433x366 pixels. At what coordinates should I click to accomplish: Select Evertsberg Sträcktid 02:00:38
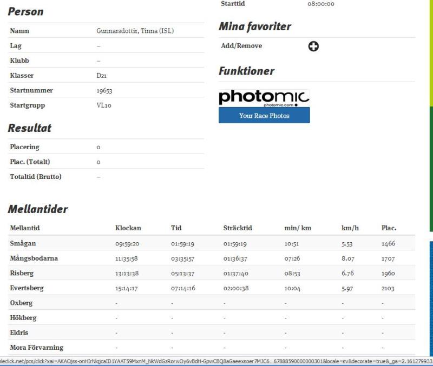point(236,288)
